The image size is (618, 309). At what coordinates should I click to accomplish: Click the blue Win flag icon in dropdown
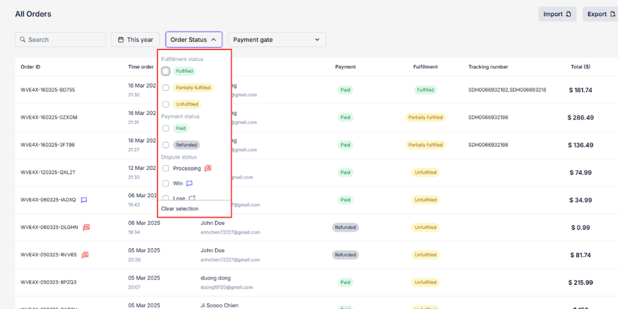(x=190, y=184)
